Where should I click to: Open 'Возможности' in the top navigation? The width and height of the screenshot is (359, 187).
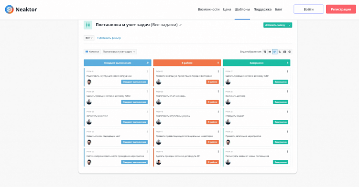click(208, 10)
